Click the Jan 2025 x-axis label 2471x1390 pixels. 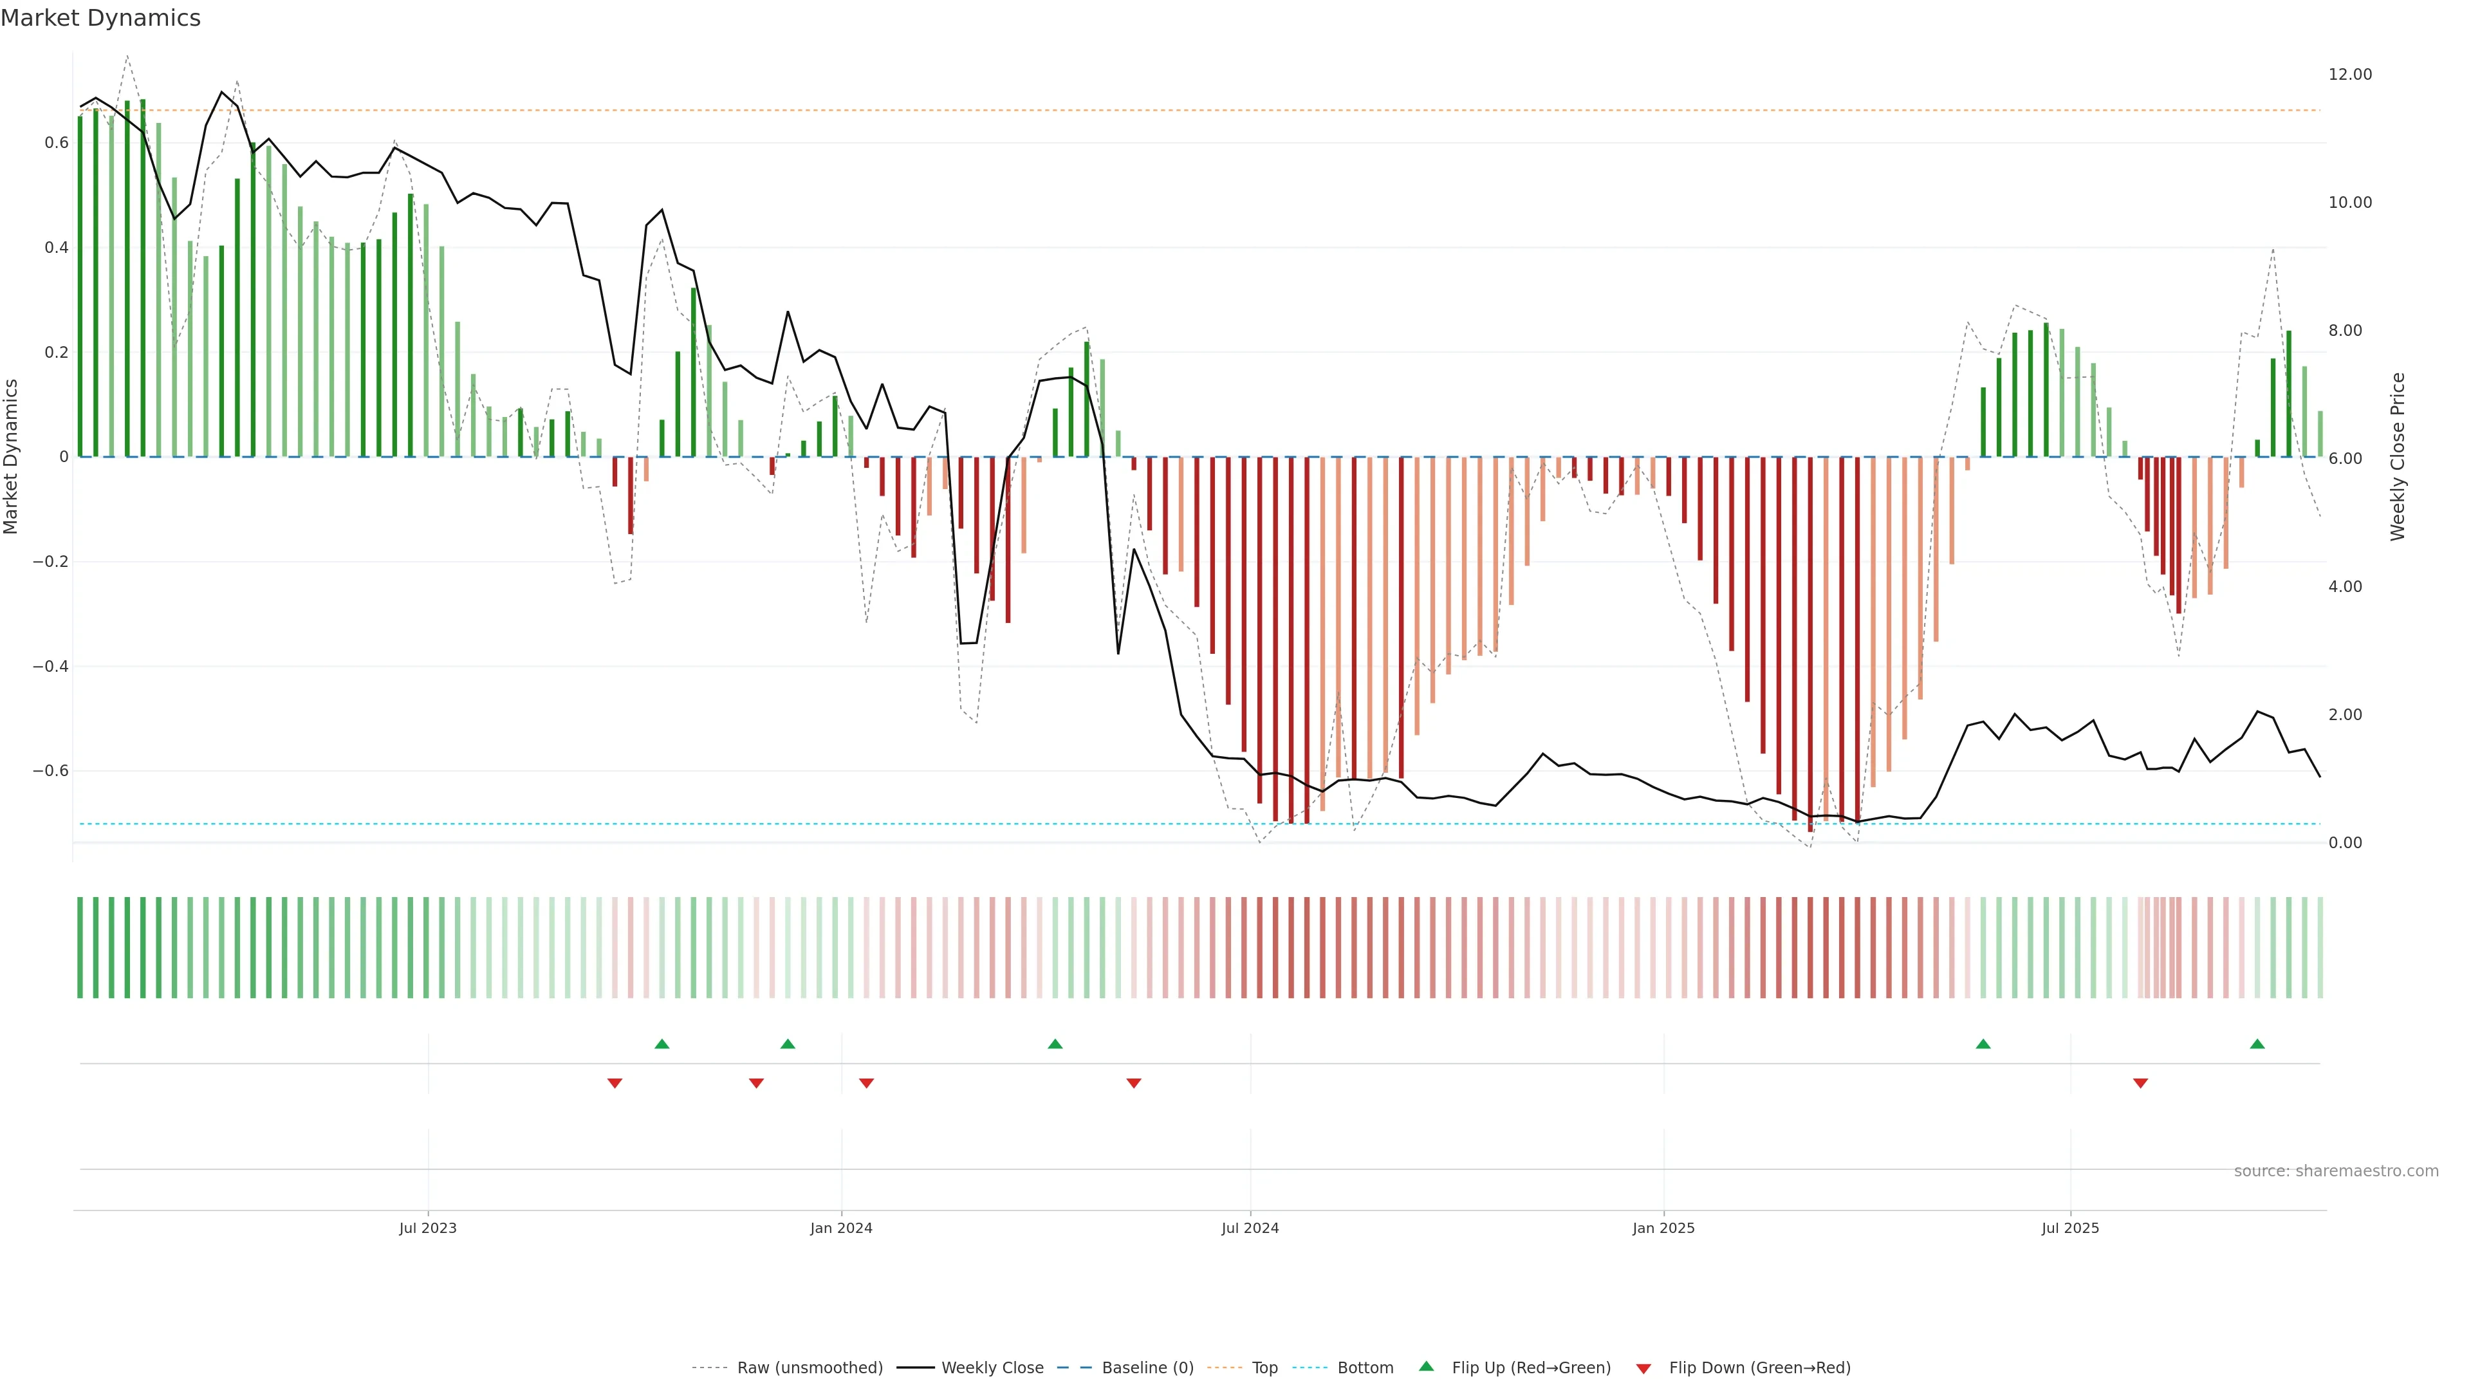click(1663, 1228)
